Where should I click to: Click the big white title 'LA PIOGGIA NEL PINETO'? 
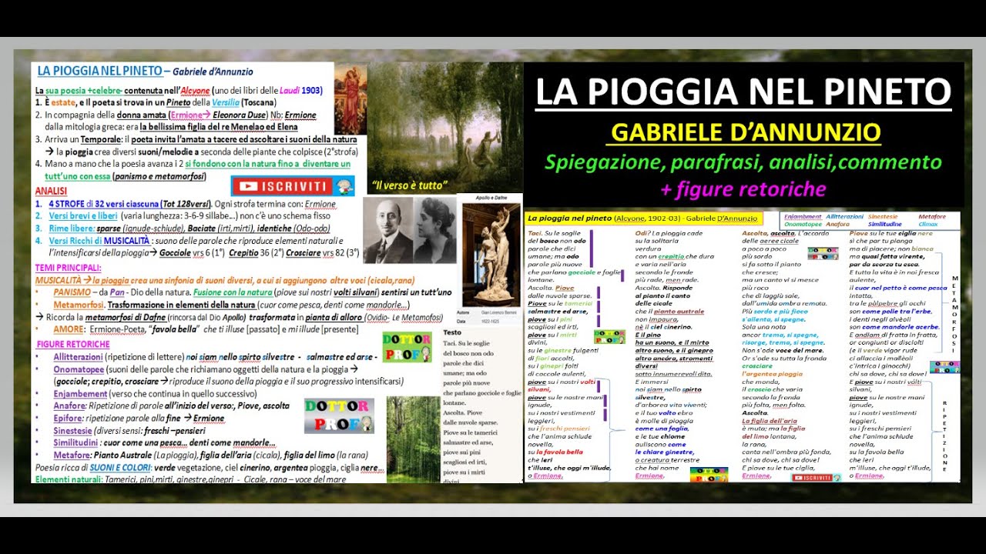coord(743,92)
